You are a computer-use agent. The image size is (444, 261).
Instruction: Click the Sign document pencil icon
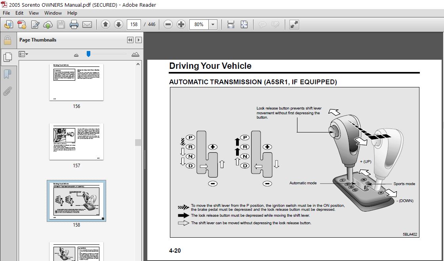click(35, 25)
